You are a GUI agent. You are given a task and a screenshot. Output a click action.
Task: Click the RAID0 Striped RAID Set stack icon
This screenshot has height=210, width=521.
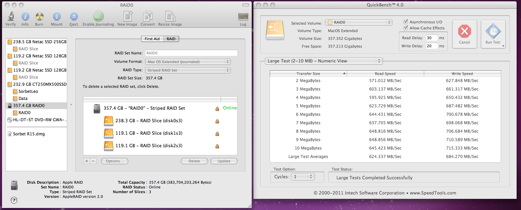coord(97,108)
